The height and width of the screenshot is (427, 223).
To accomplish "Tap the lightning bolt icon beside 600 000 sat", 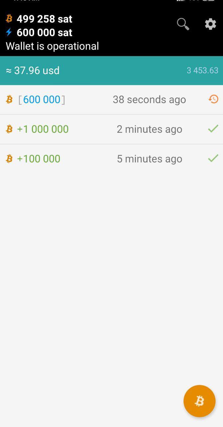I will [x=9, y=32].
